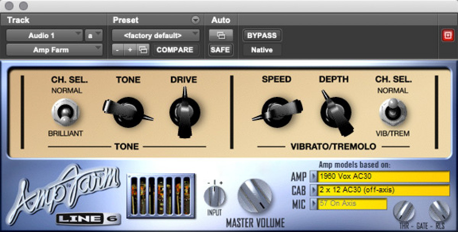Click the COMPARE button
This screenshot has width=458, height=232.
click(x=175, y=50)
